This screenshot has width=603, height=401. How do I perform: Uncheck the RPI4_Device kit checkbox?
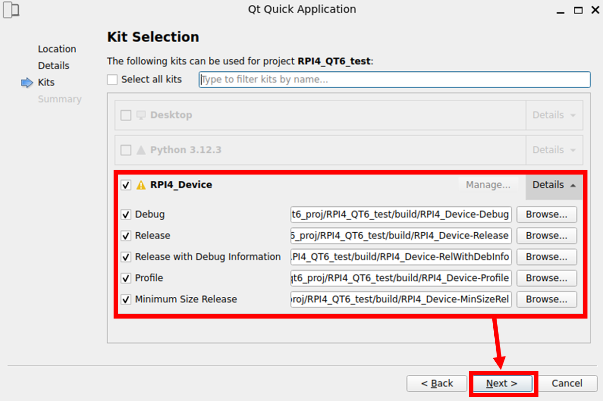pyautogui.click(x=126, y=185)
